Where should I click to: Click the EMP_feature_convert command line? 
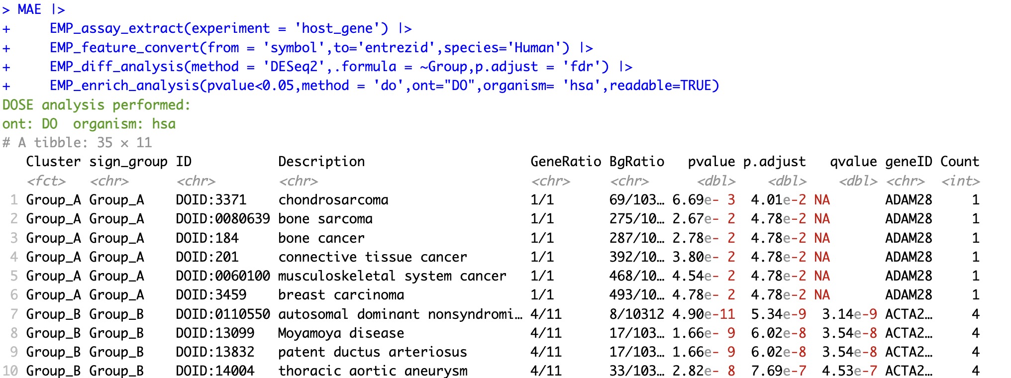pyautogui.click(x=321, y=48)
